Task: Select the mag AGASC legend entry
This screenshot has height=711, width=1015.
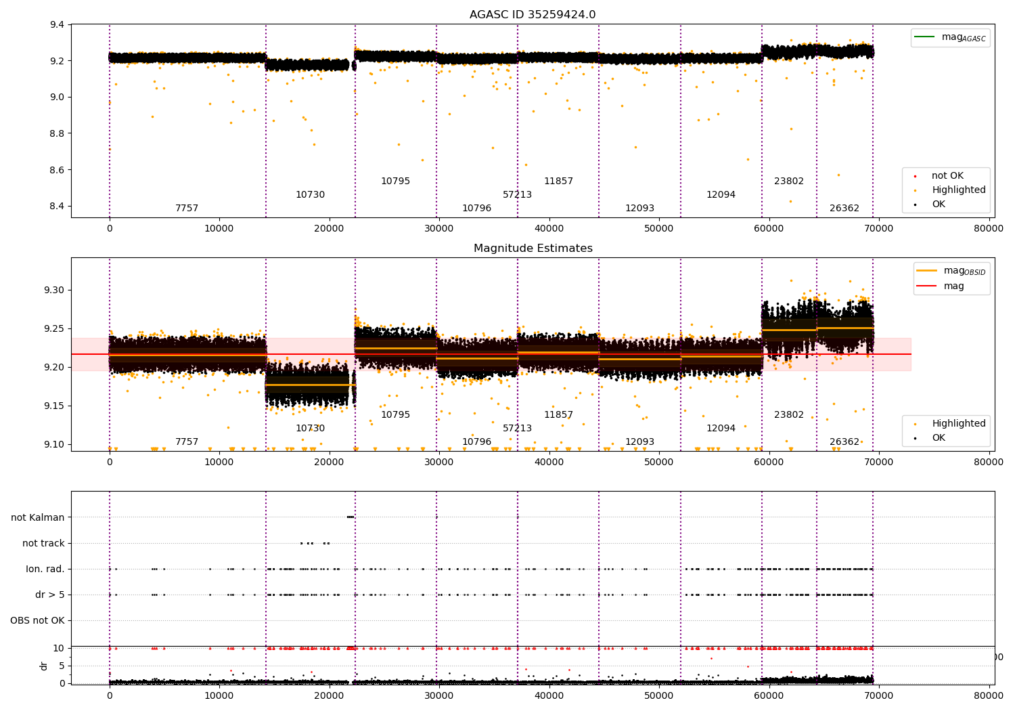Action: click(x=950, y=37)
